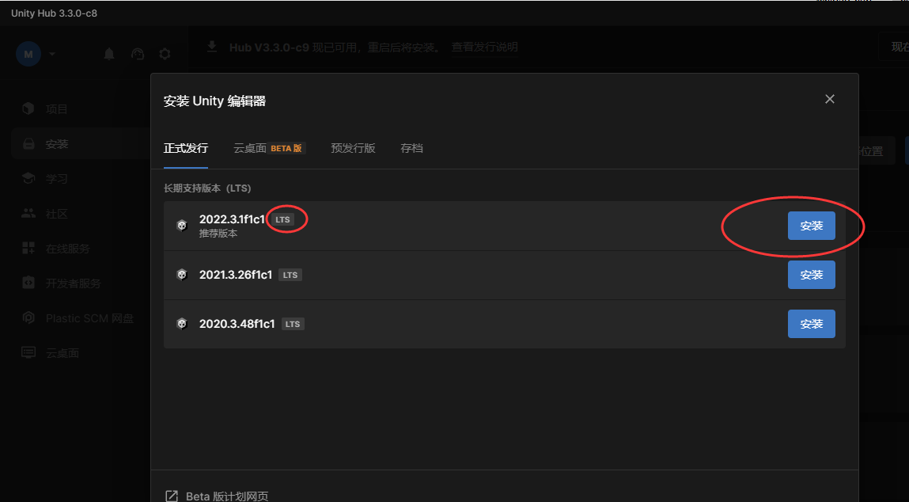The width and height of the screenshot is (909, 502).
Task: Click the 开发者服务 code icon
Action: pyautogui.click(x=28, y=283)
